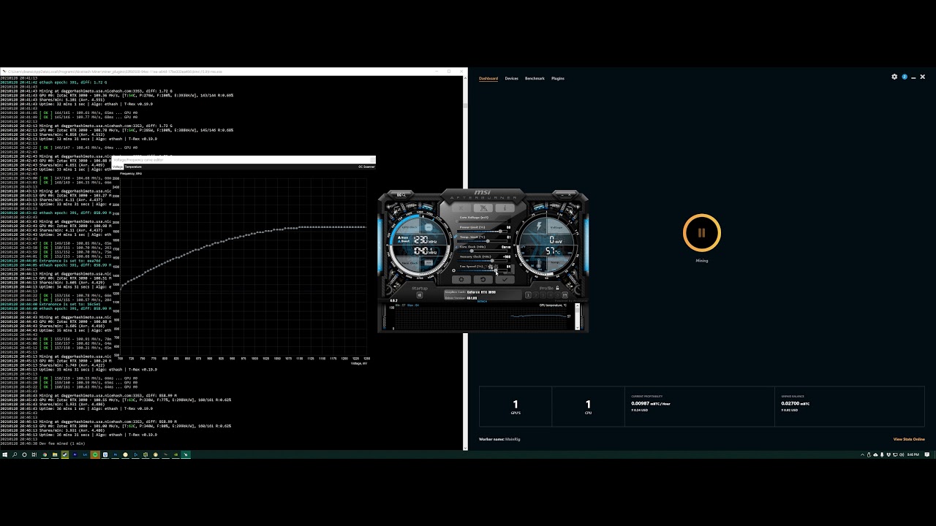The width and height of the screenshot is (936, 526).
Task: Click the taskbar clock showing 8:46 PM
Action: tap(913, 454)
